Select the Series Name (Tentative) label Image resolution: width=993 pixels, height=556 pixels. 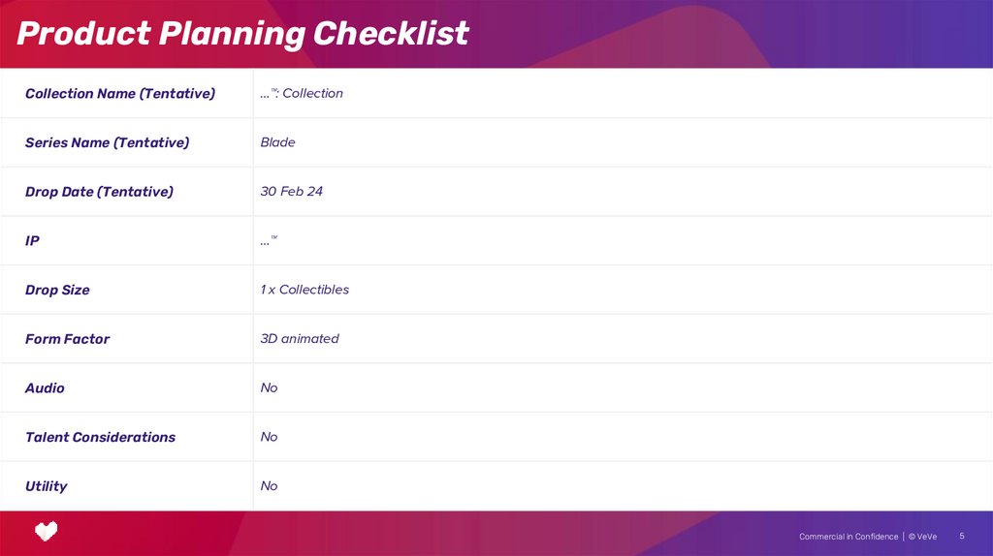tap(107, 142)
